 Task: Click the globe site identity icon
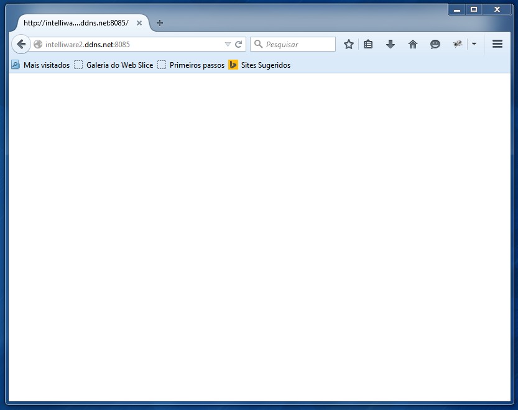point(38,44)
